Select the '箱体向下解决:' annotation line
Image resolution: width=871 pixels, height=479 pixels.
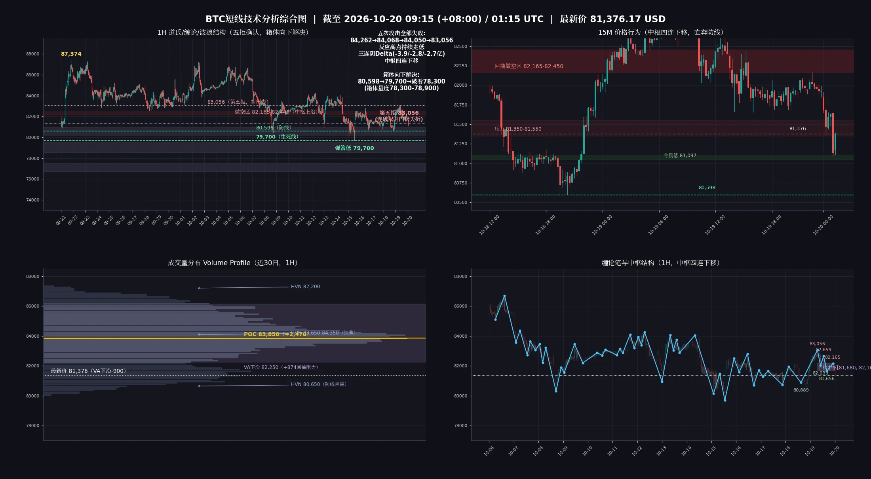click(x=401, y=74)
